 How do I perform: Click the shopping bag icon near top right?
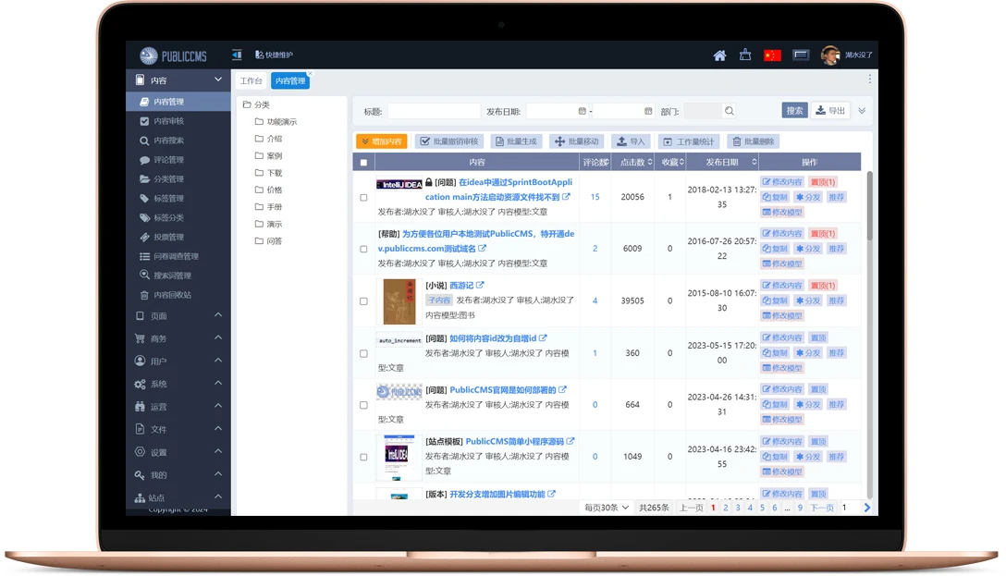click(745, 55)
